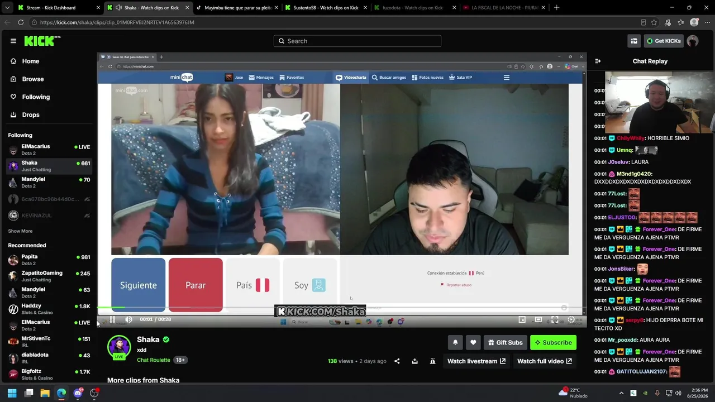Click the Kick search box
Screen dimensions: 715x402
coord(357,41)
